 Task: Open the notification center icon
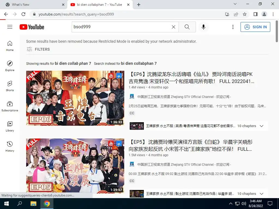click(x=270, y=204)
